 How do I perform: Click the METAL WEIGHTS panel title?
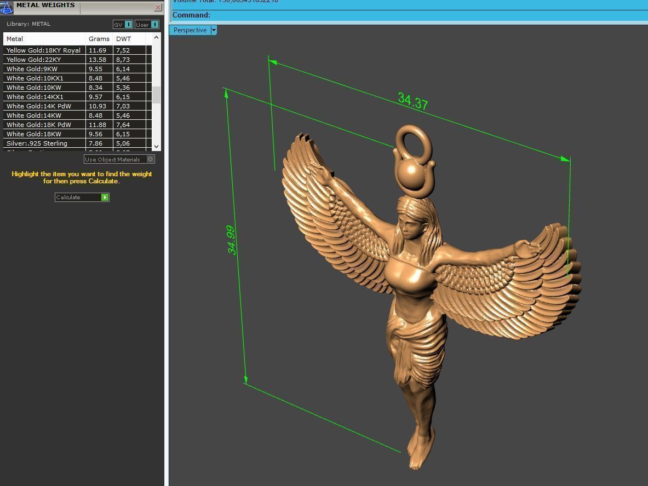pyautogui.click(x=45, y=5)
